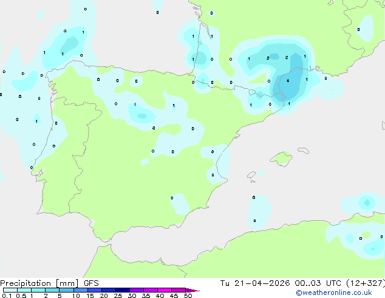Click the precipitation value "4" on the map
The image size is (385, 298).
(x=287, y=81)
